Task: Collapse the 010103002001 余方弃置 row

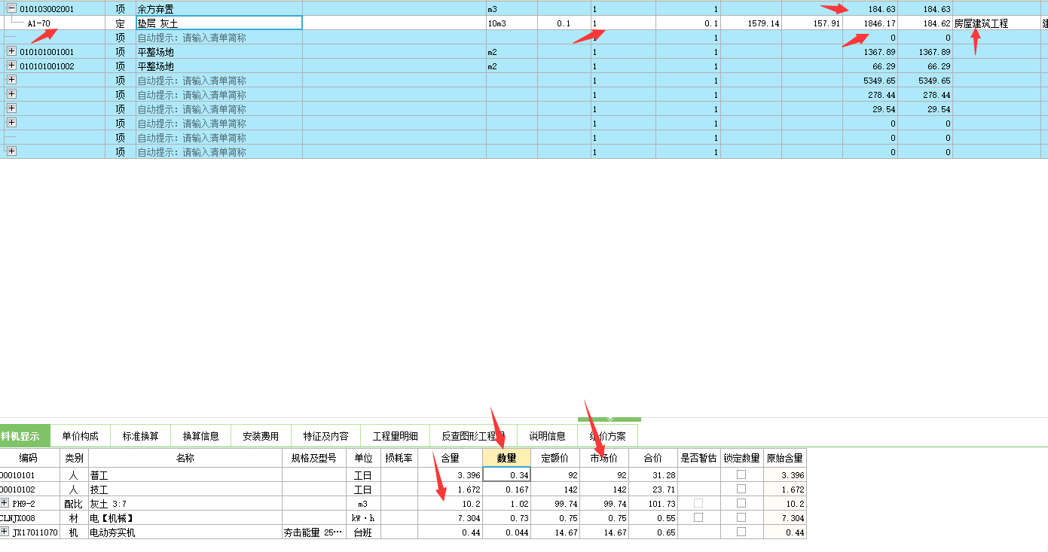Action: tap(11, 9)
